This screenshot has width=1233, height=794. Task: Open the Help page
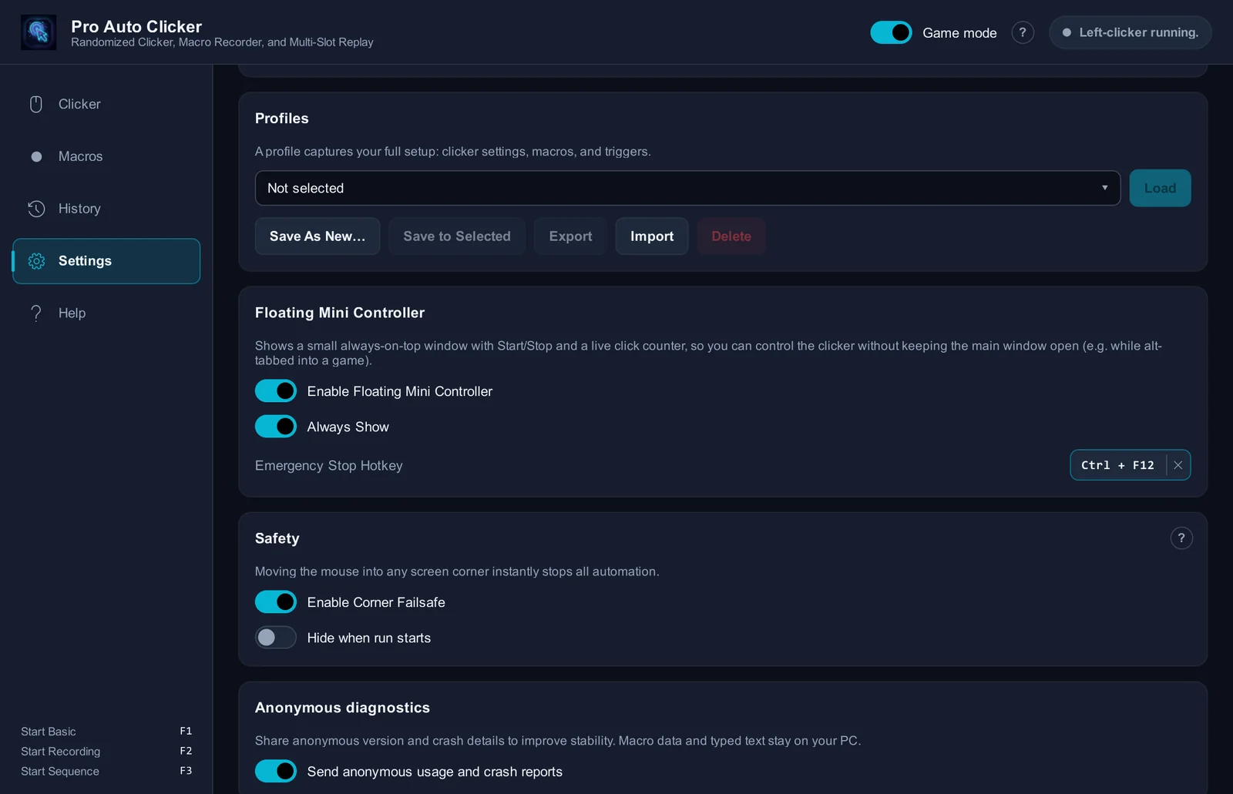coord(106,313)
